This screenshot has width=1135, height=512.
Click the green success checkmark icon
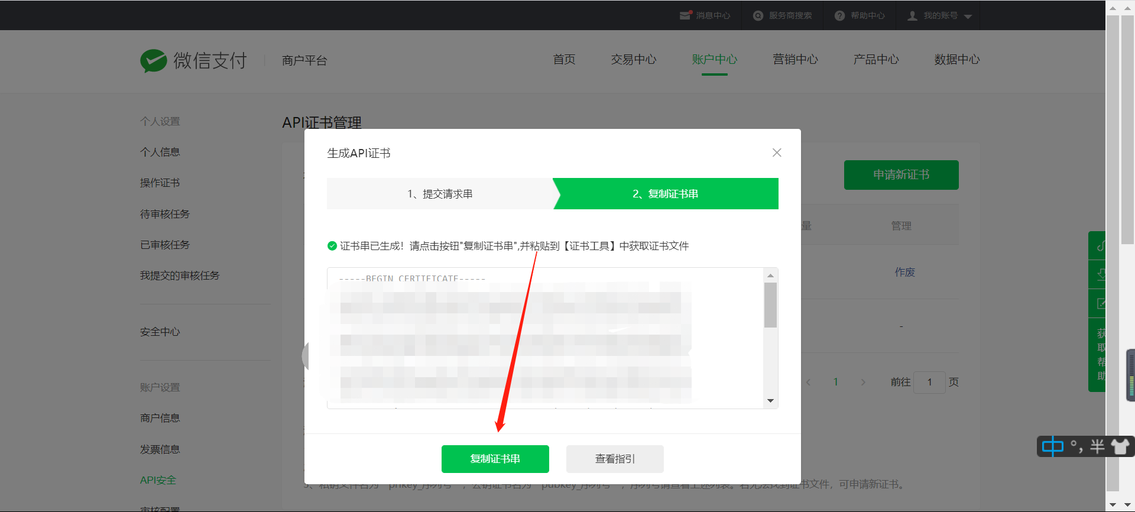(x=332, y=246)
